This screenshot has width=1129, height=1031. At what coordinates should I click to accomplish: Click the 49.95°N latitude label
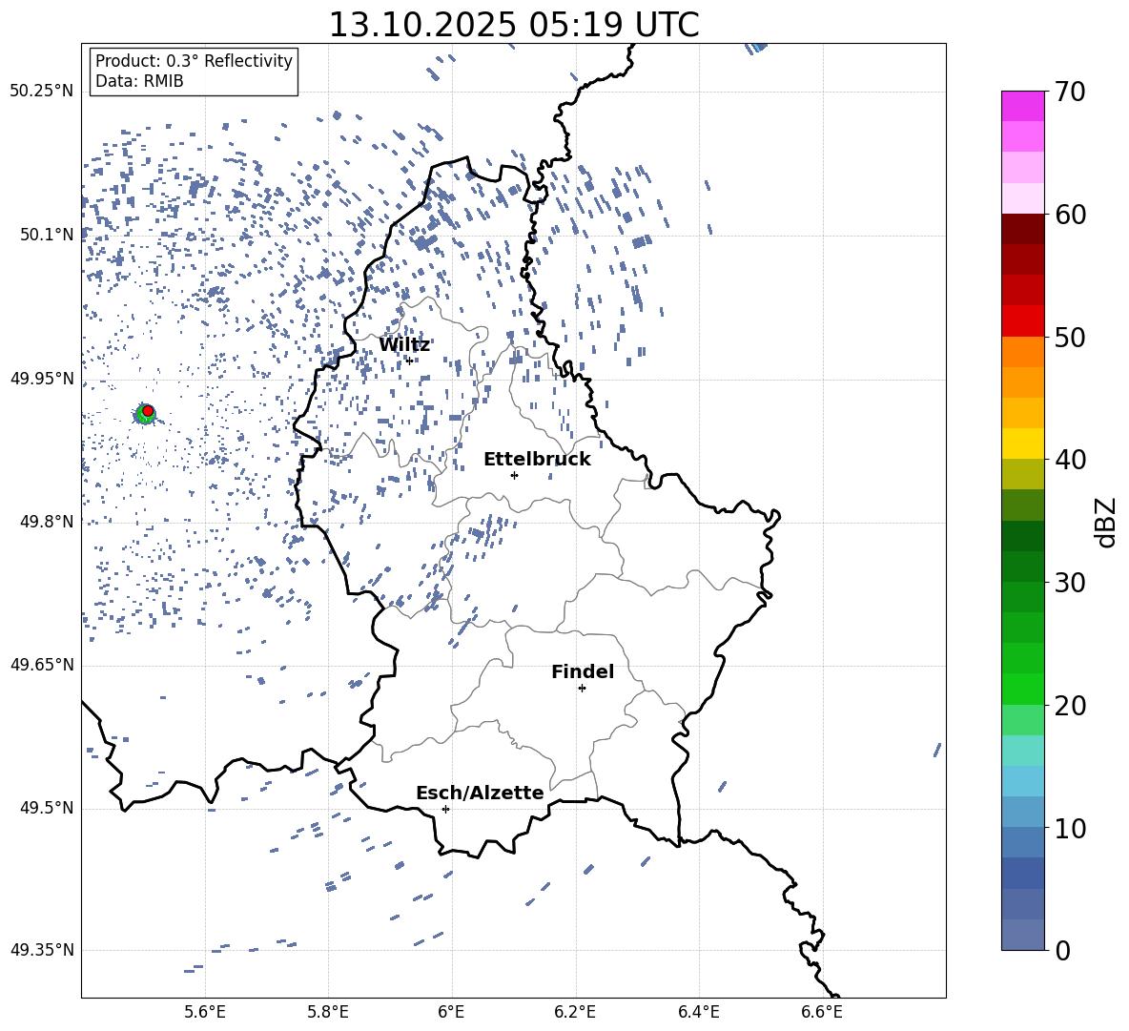42,379
